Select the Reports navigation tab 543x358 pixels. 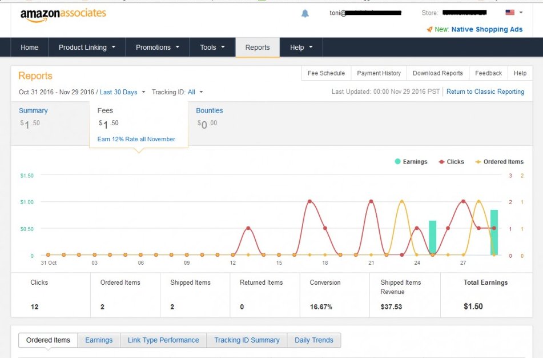[258, 47]
